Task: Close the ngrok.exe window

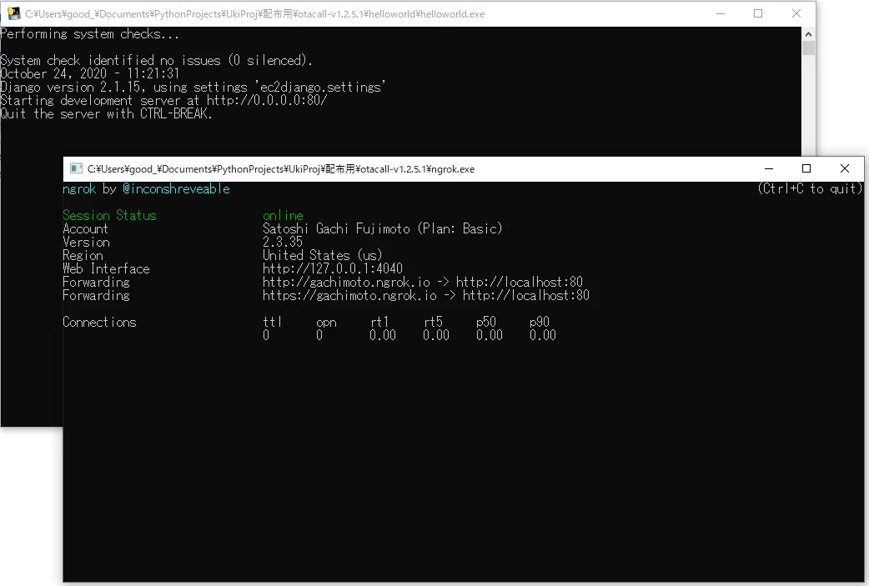Action: pos(845,168)
